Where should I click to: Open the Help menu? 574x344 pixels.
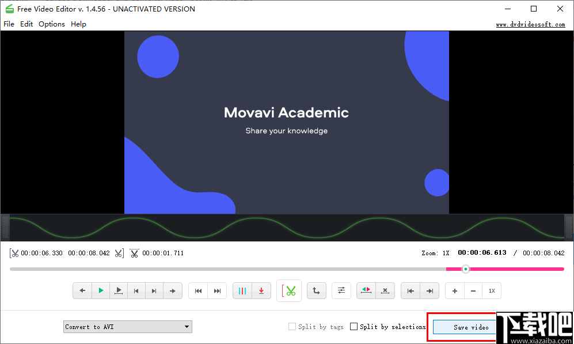(78, 24)
